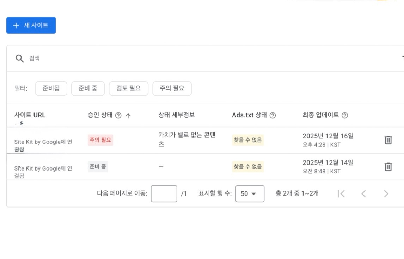The height and width of the screenshot is (259, 404).
Task: Open help icon next to 승인 상태
Action: pyautogui.click(x=118, y=116)
